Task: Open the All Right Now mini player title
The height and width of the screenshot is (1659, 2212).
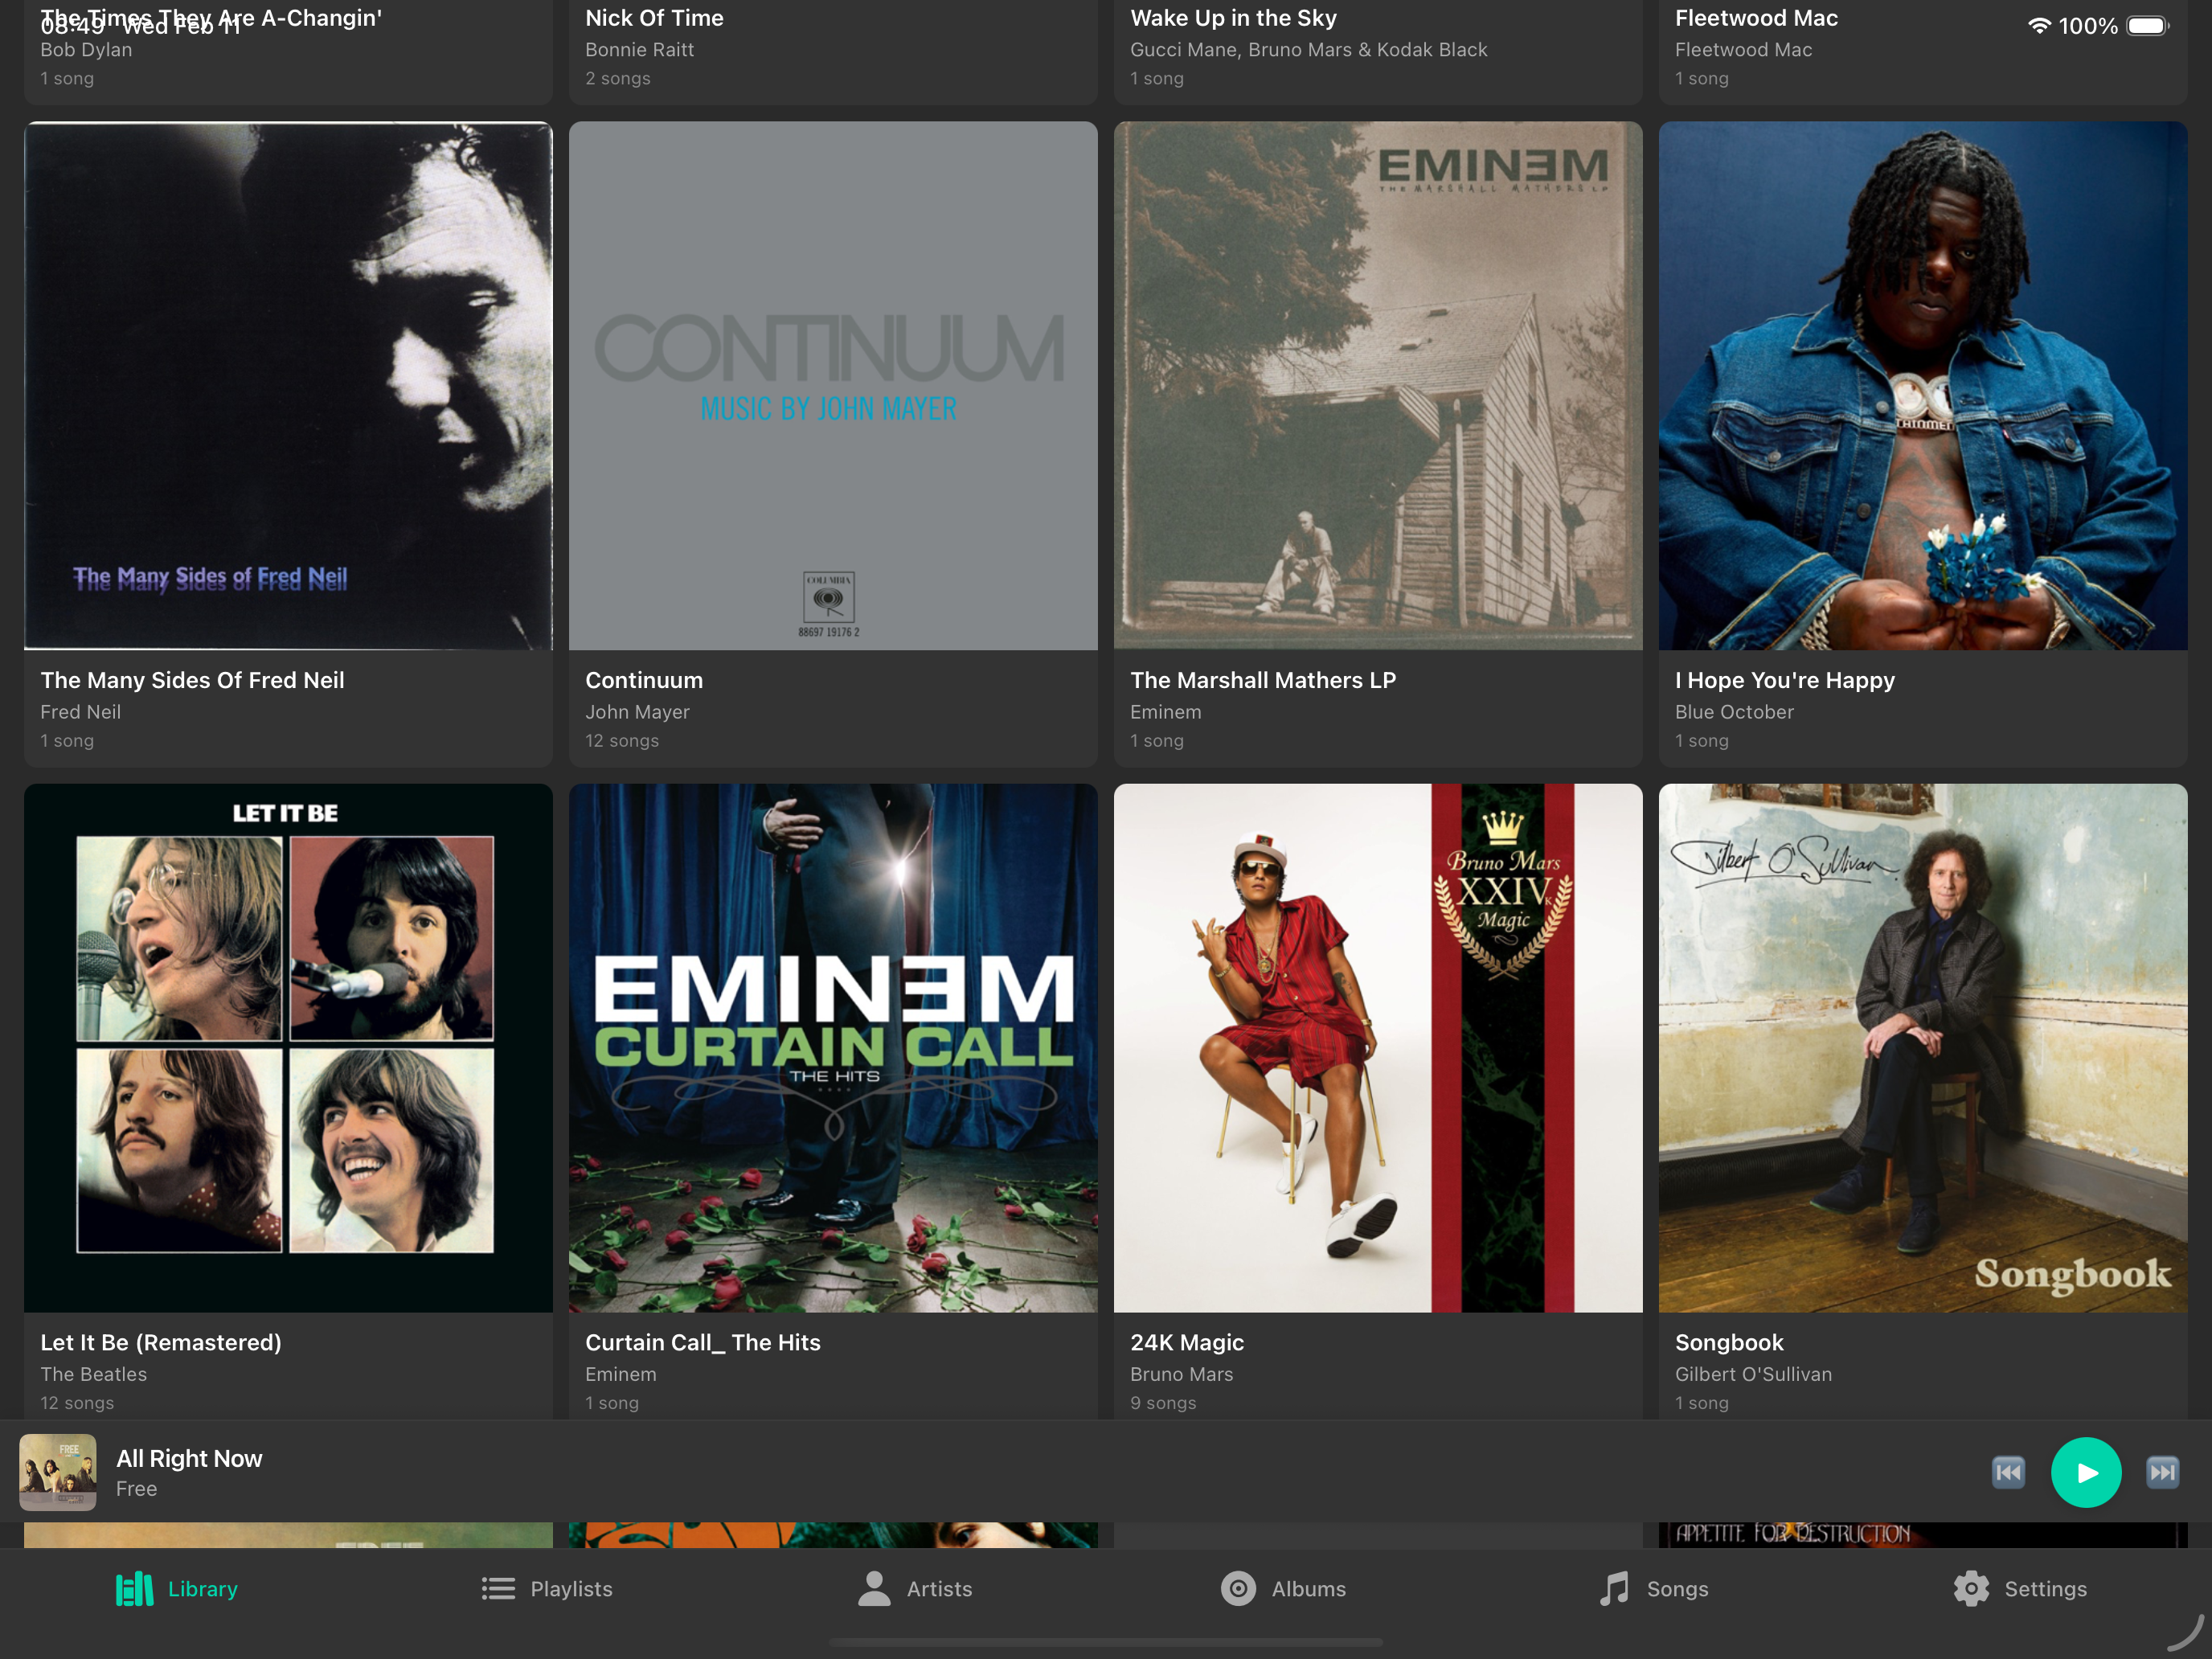Action: [x=189, y=1459]
